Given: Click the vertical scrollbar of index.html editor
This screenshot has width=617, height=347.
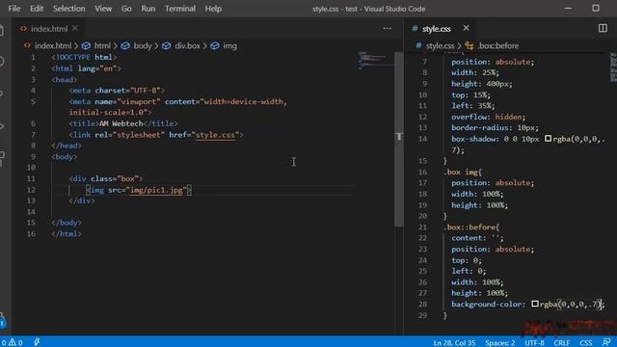Looking at the screenshot, I should 398,139.
